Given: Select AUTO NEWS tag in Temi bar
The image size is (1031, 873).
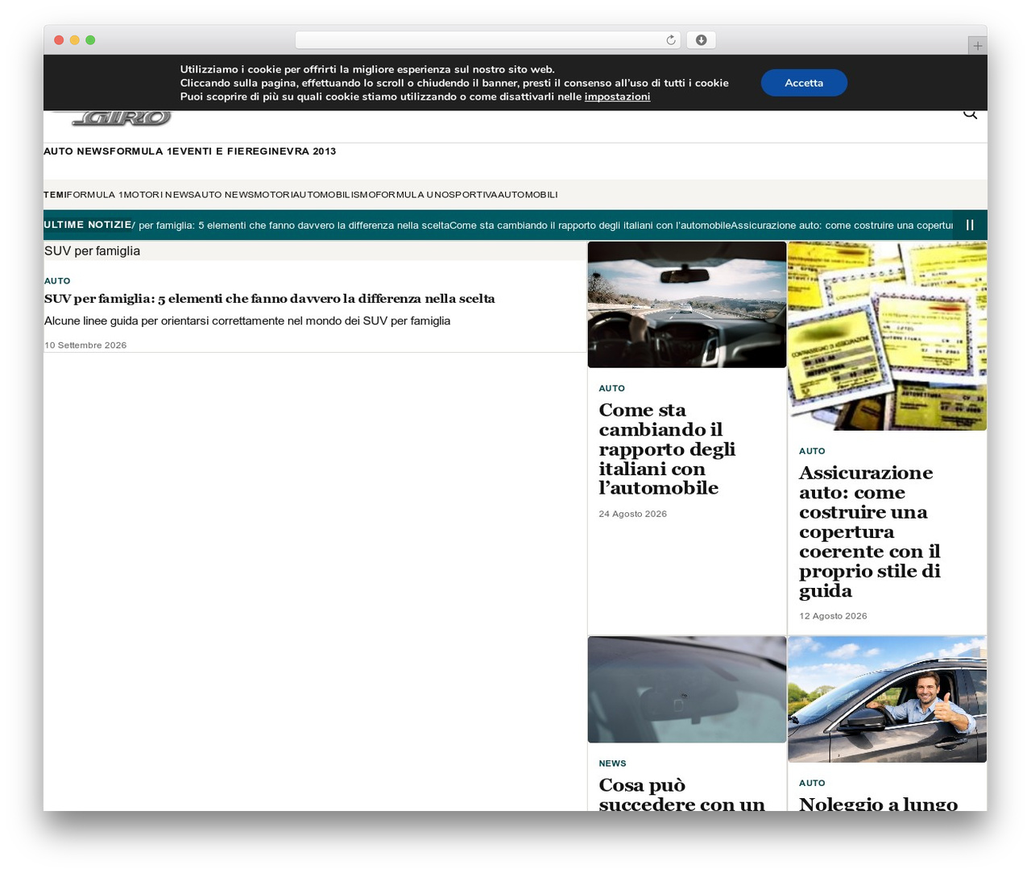Looking at the screenshot, I should 224,195.
